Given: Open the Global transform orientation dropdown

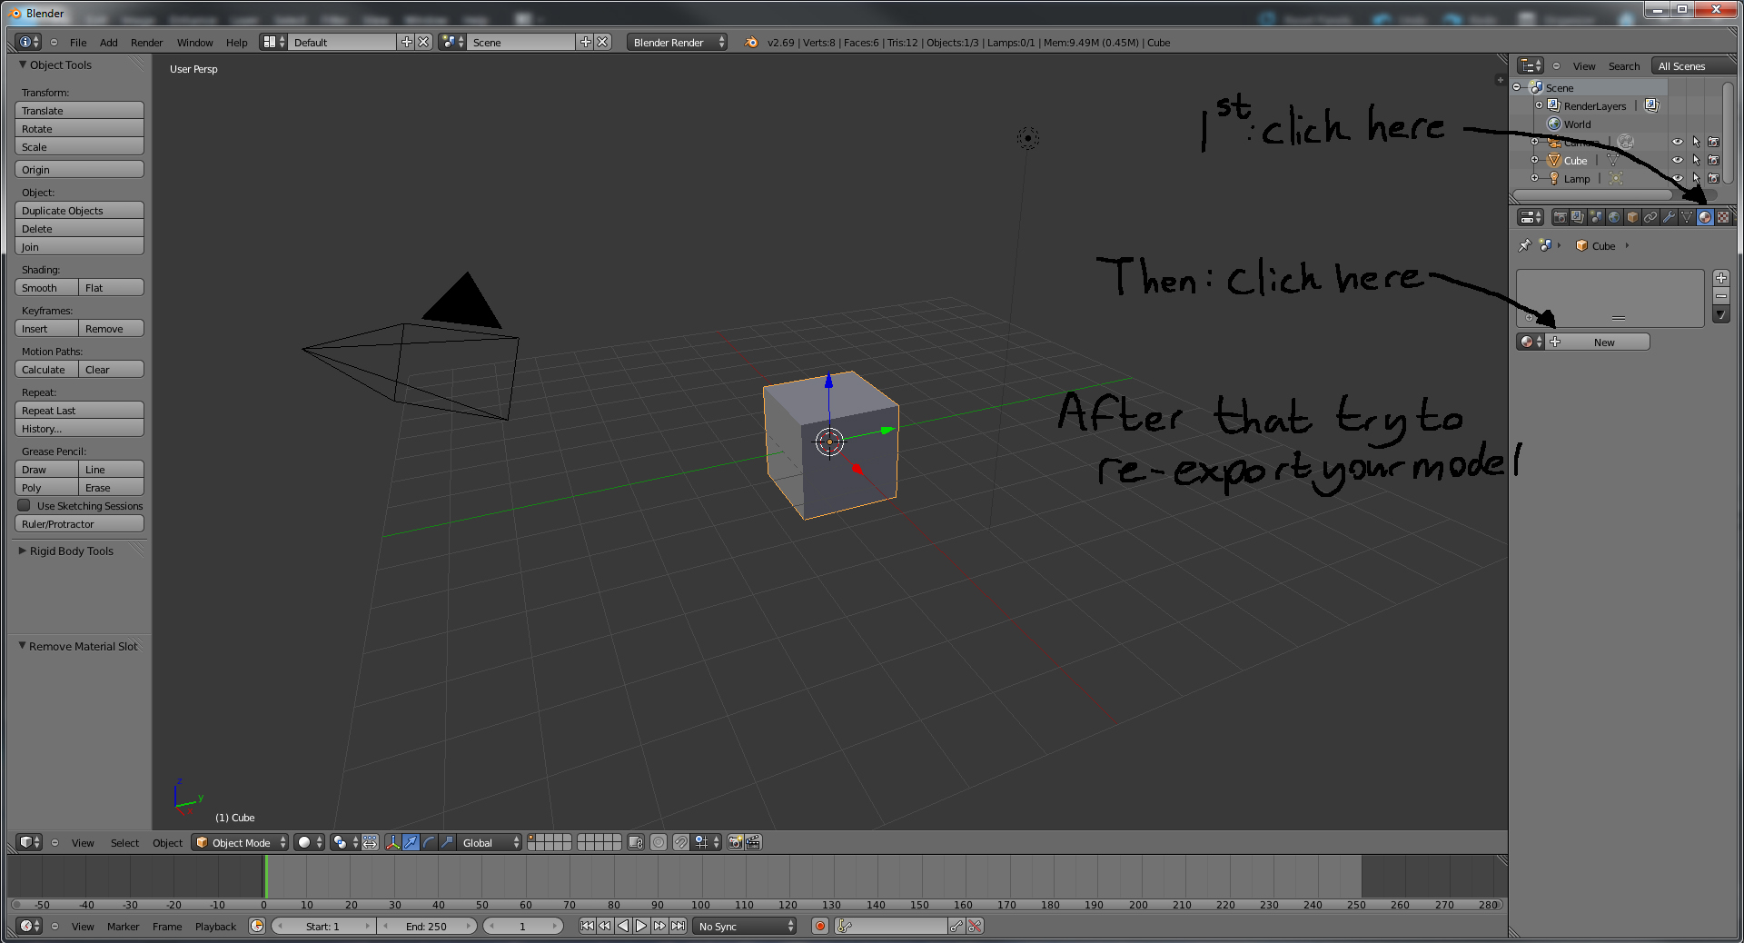Looking at the screenshot, I should (490, 842).
